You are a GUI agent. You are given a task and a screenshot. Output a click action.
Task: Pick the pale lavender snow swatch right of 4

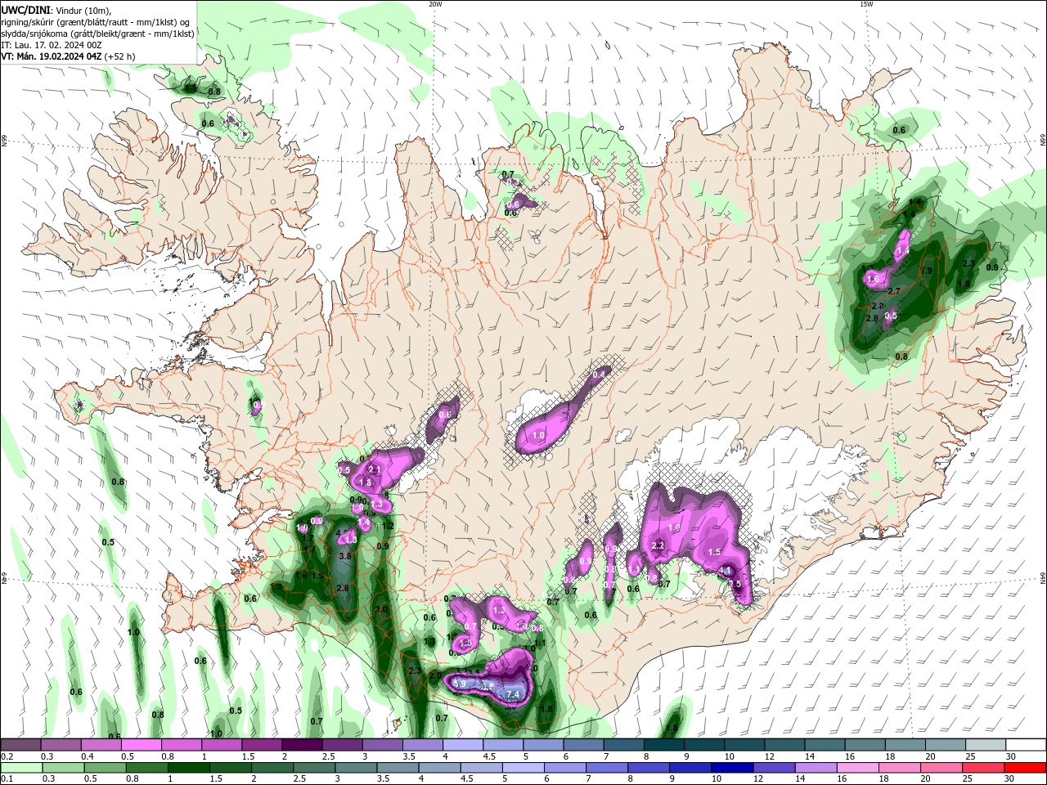463,745
